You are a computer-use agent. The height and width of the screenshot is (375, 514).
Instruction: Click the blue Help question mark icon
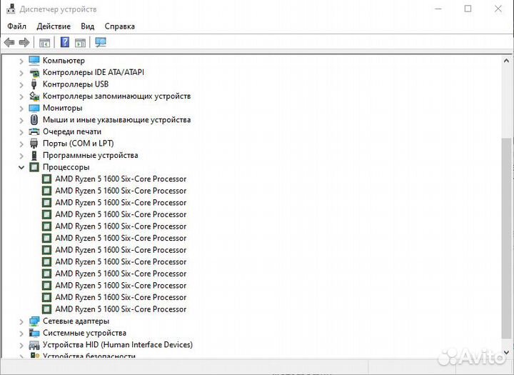coord(65,42)
